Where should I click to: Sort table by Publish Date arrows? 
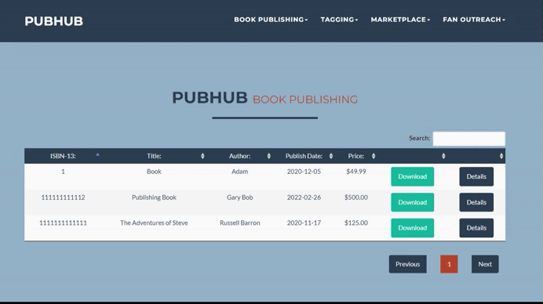[331, 156]
